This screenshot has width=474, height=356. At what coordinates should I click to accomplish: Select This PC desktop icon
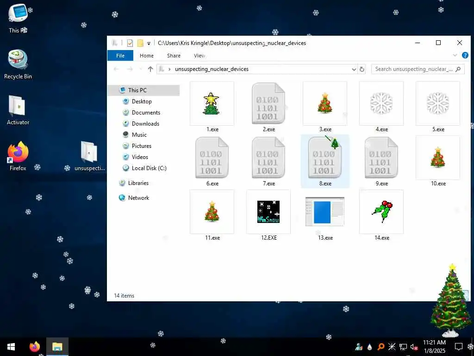point(18,19)
